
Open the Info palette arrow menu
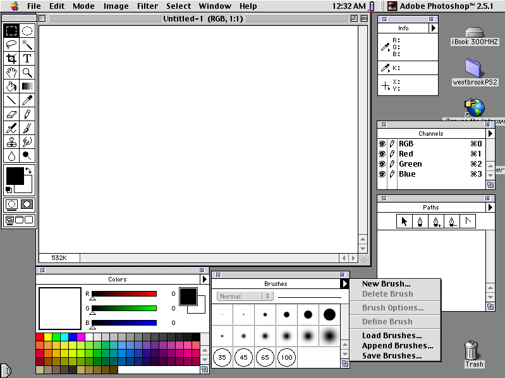[x=434, y=28]
